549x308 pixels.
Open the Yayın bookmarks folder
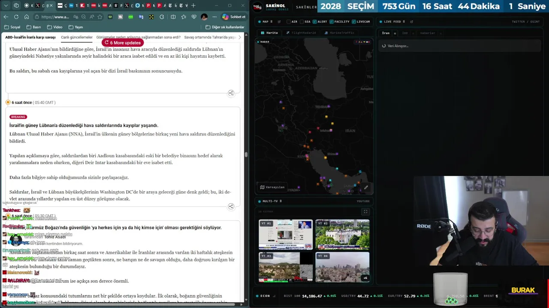coord(76,27)
